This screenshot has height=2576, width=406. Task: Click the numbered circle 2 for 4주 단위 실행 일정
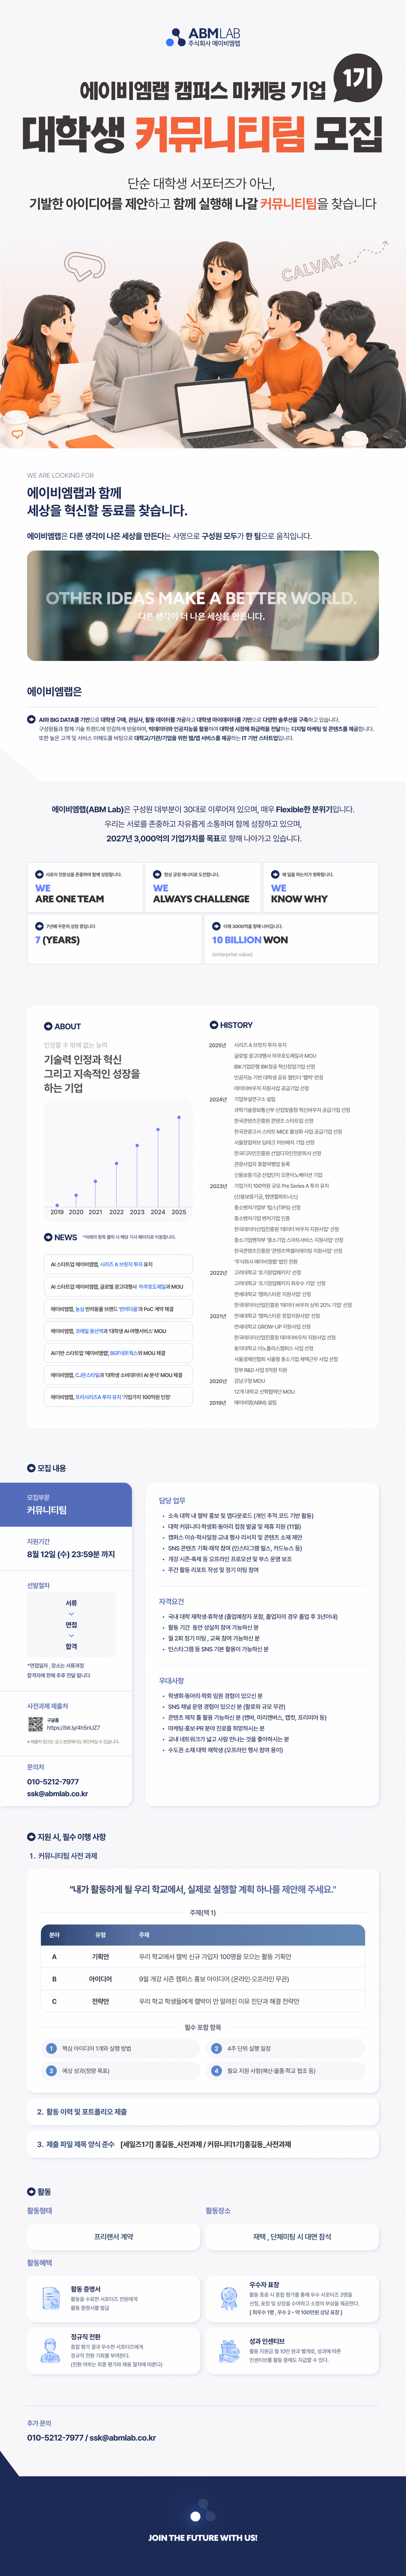click(x=216, y=2048)
